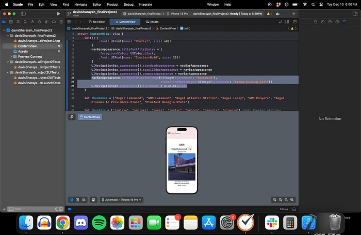Viewport: 361px width, 235px height.
Task: Switch to Selectable preview mode
Action: tap(77, 199)
